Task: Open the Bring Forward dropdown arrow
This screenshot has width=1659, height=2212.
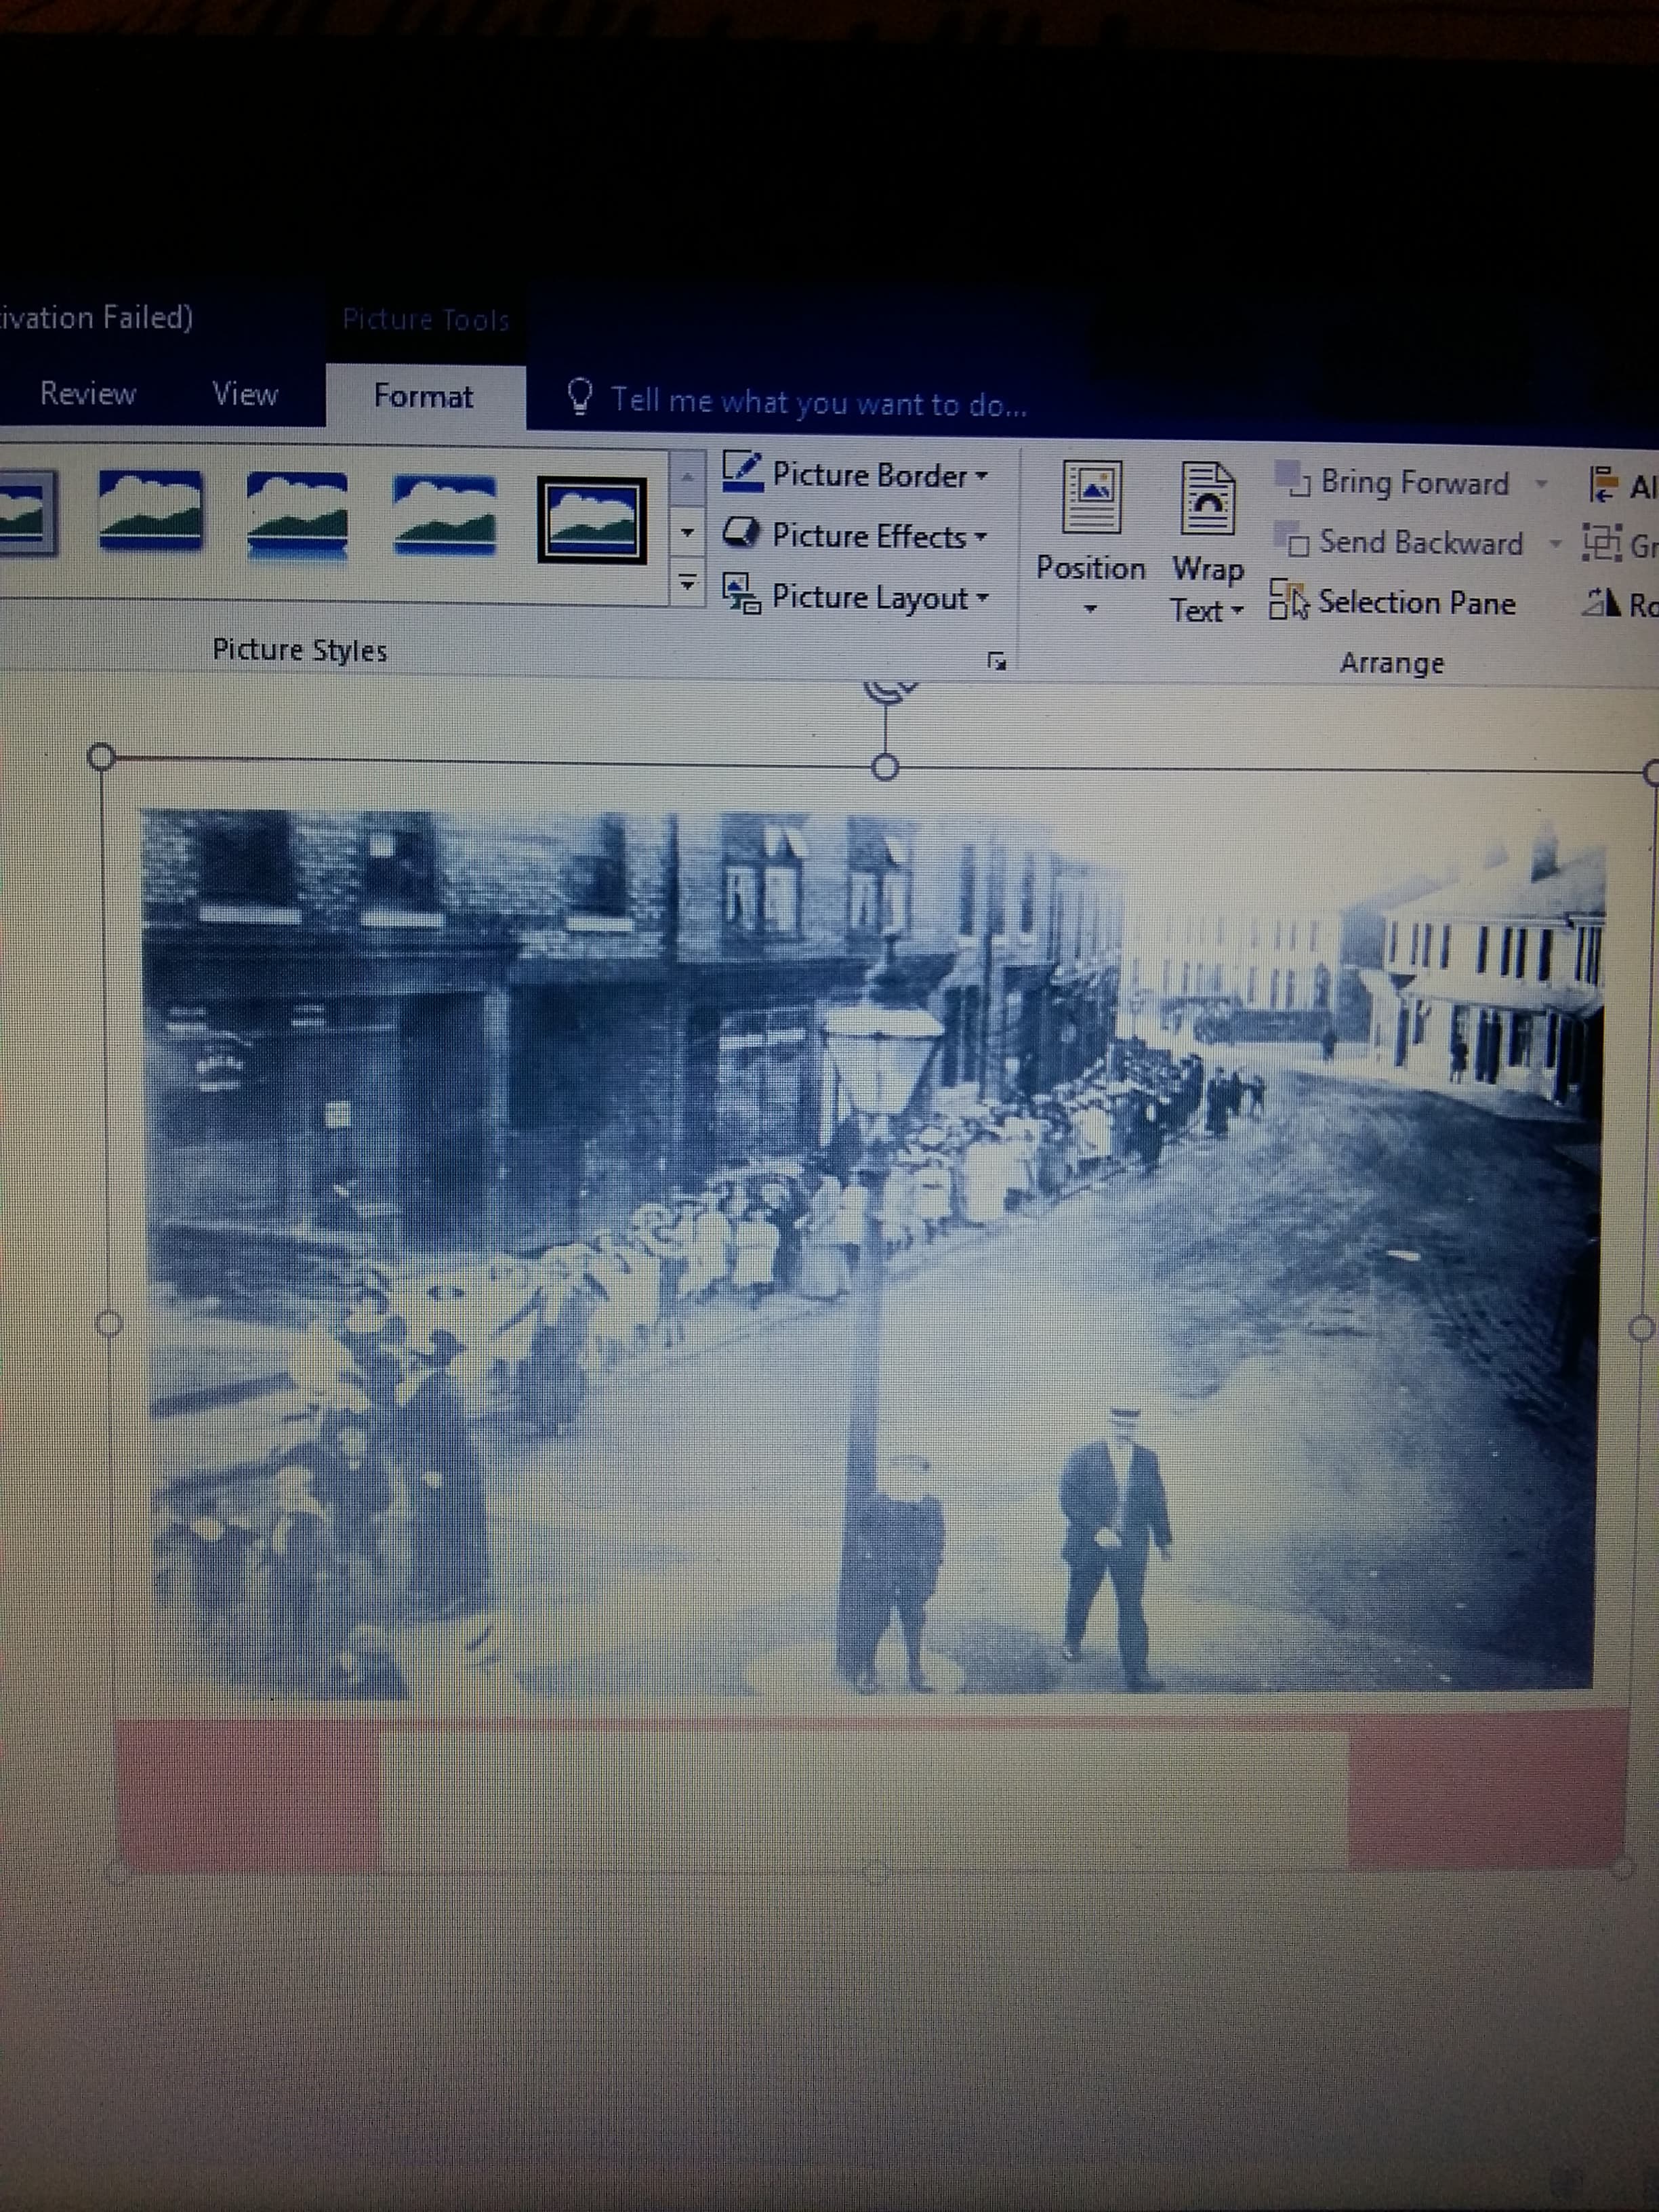Action: (1542, 484)
